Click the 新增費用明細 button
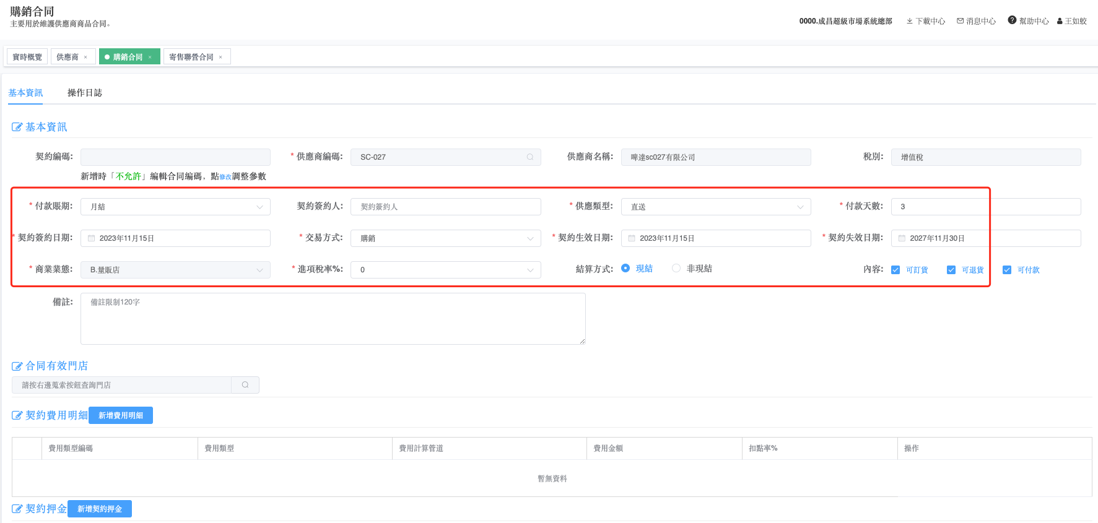 [121, 415]
